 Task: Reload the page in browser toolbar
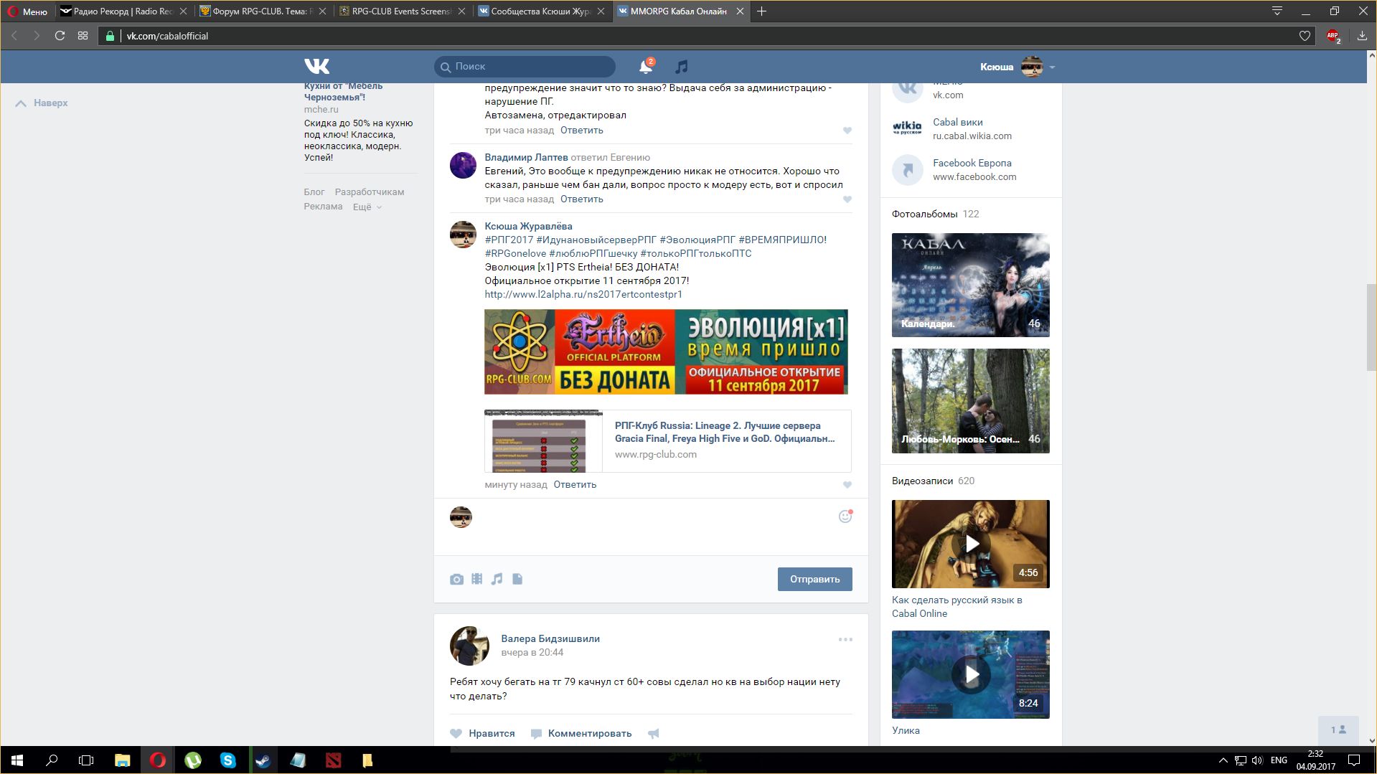click(60, 36)
